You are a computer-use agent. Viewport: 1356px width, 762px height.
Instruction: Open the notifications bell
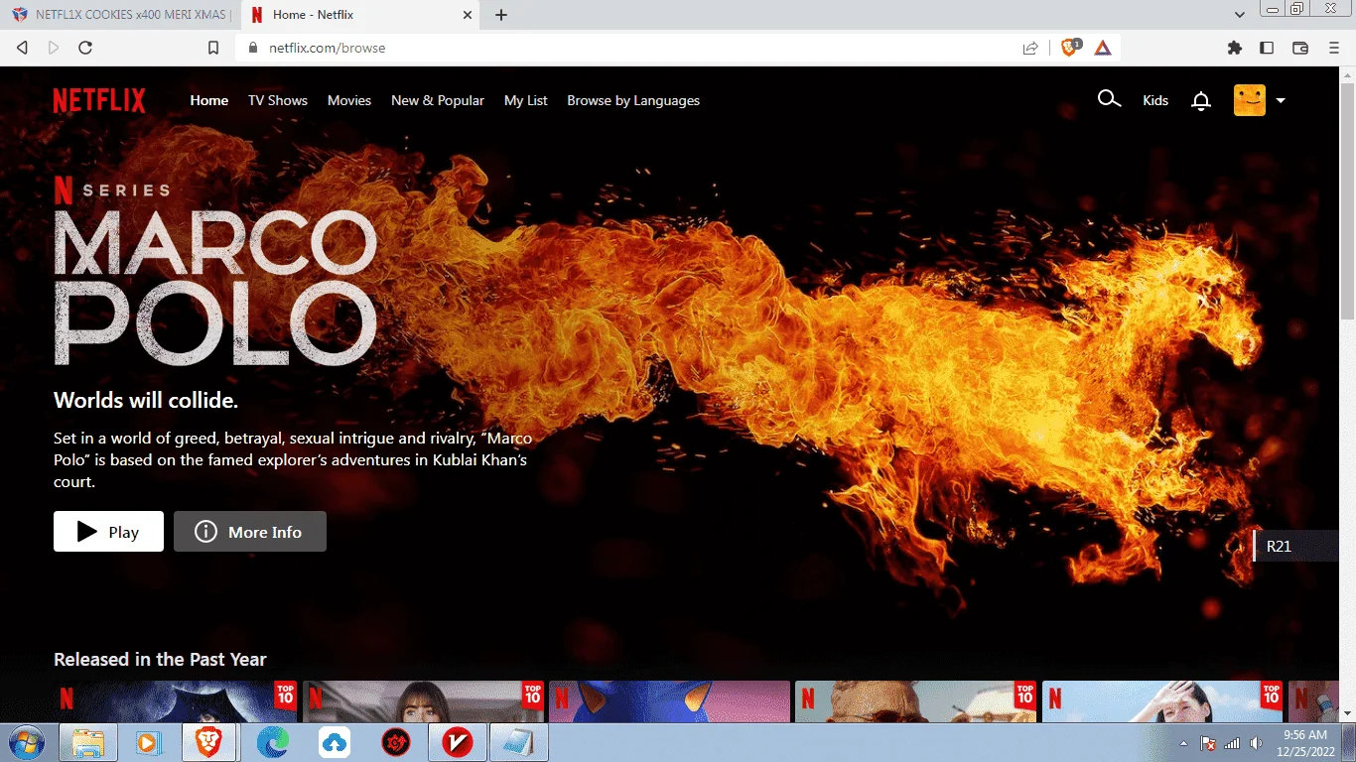[x=1201, y=100]
